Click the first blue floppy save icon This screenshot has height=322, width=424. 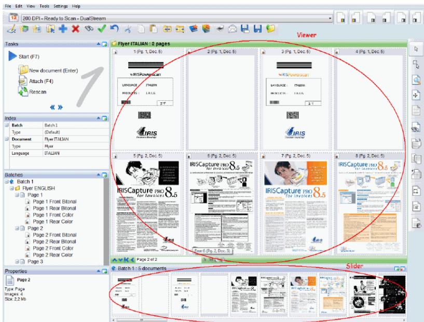point(245,29)
